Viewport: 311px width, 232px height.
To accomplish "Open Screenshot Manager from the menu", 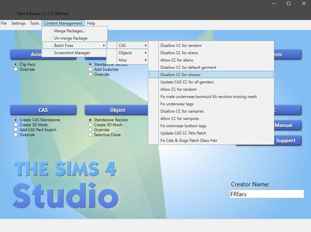I will point(75,53).
